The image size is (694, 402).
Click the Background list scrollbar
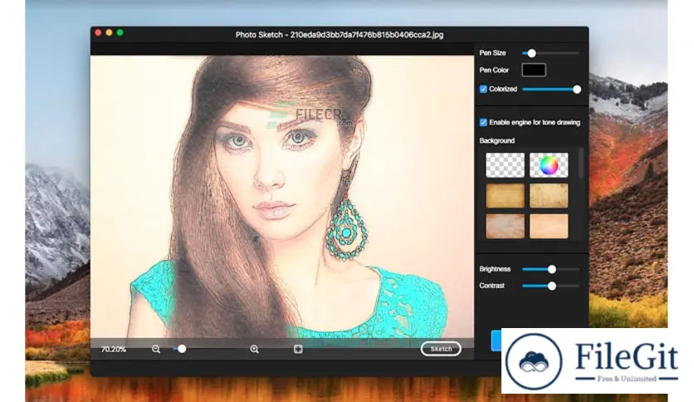[x=581, y=164]
